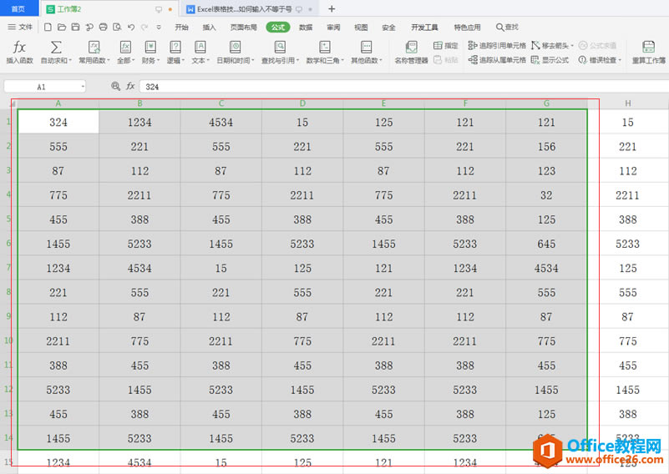Open the Page Layout (页面布局) tab
The image size is (669, 474).
243,28
